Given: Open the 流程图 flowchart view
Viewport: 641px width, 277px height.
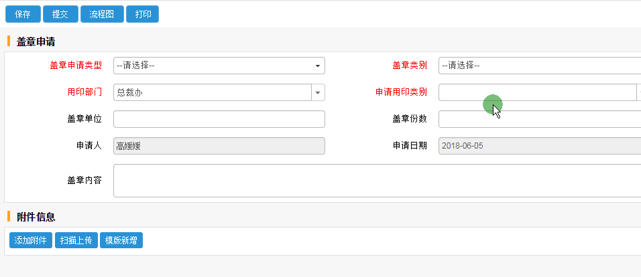Looking at the screenshot, I should [x=101, y=14].
